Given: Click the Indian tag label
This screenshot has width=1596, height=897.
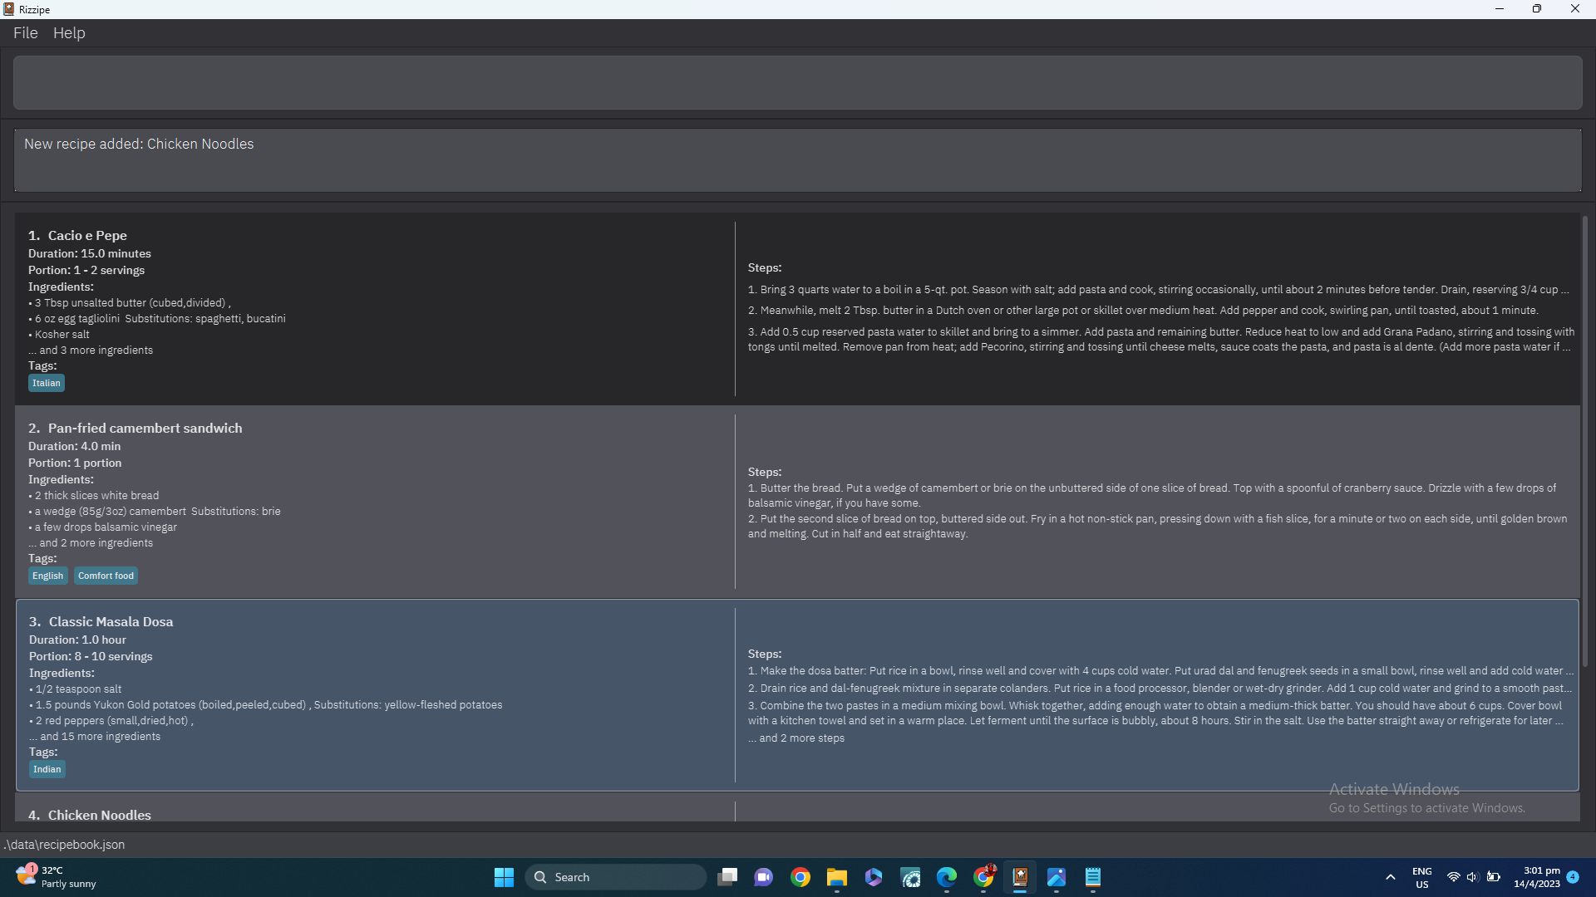Looking at the screenshot, I should [x=47, y=769].
